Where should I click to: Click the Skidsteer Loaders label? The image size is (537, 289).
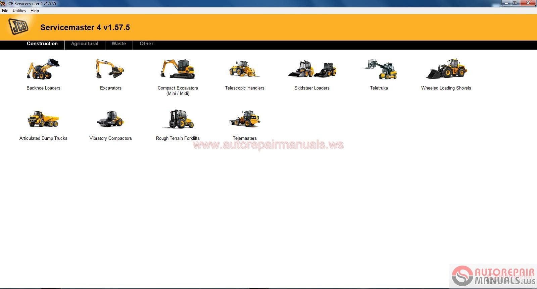point(312,88)
